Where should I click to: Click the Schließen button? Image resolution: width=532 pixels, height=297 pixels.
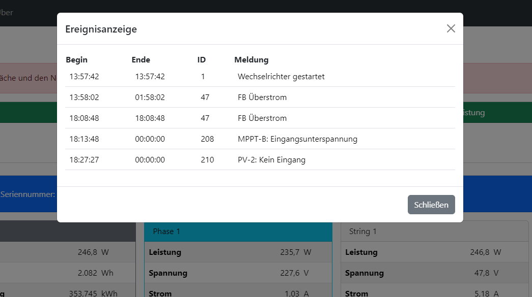pyautogui.click(x=431, y=205)
